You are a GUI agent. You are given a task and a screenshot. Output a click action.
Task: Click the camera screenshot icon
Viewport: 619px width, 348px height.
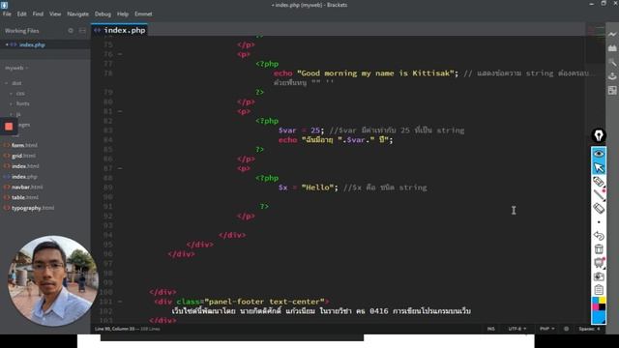(599, 276)
